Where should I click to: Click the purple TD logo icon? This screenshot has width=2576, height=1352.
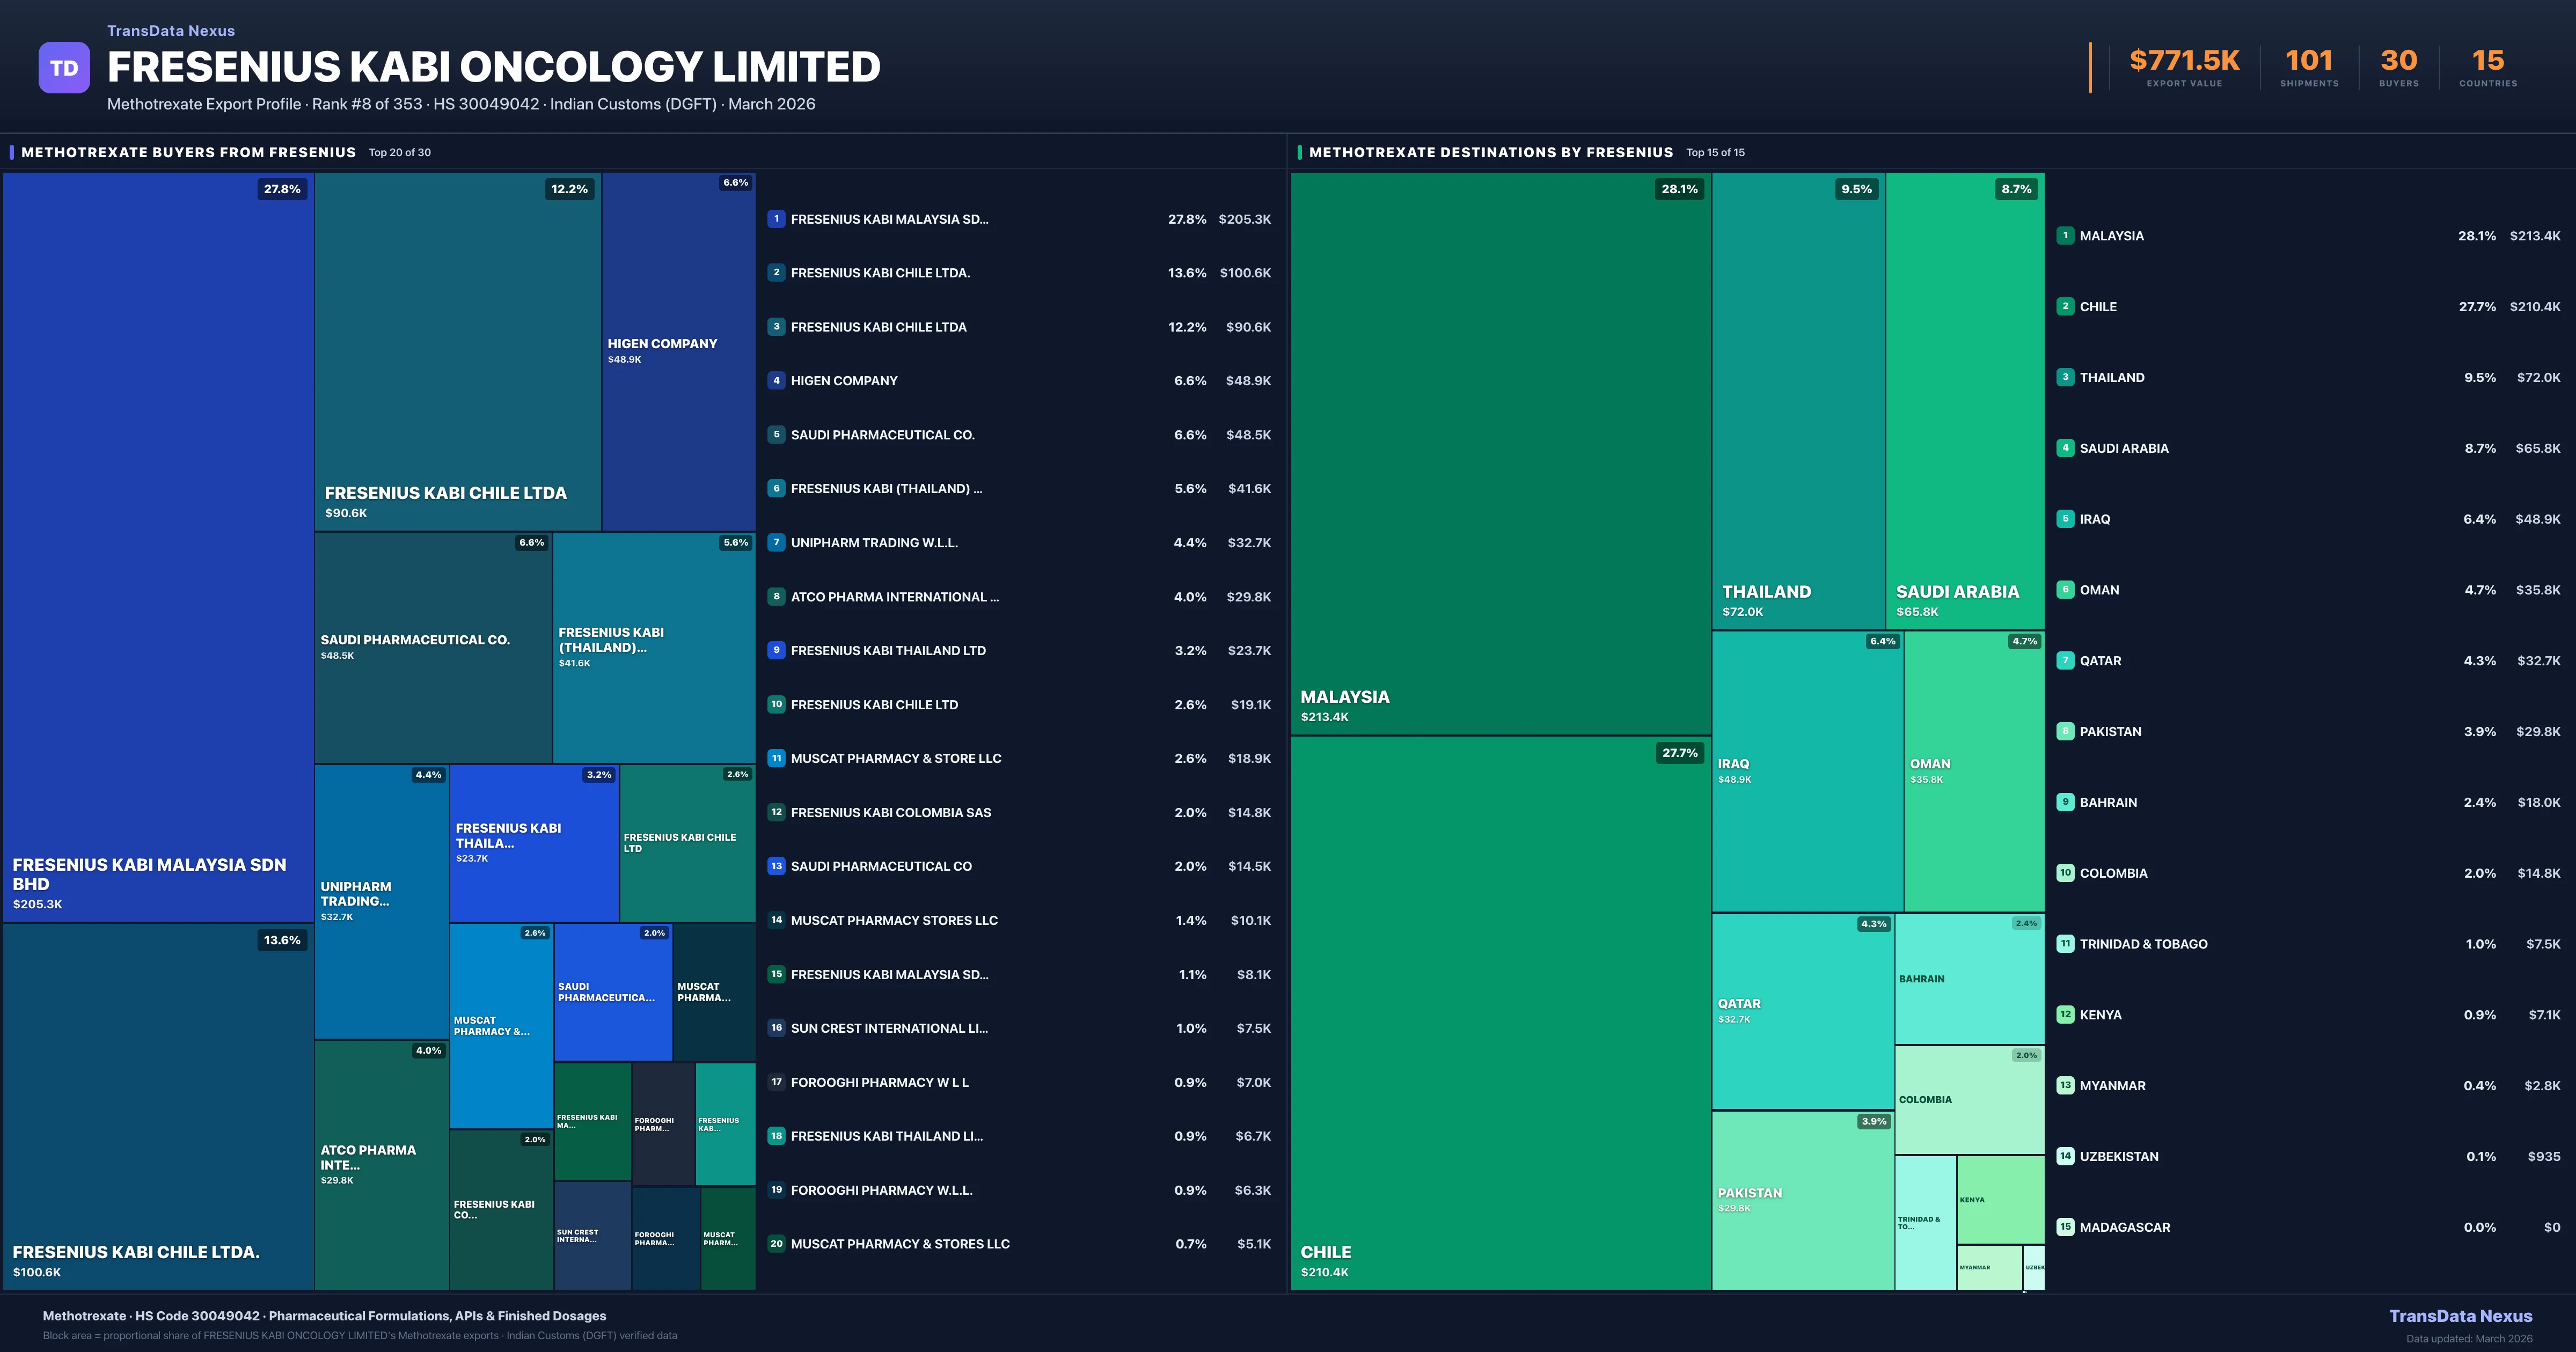(64, 68)
